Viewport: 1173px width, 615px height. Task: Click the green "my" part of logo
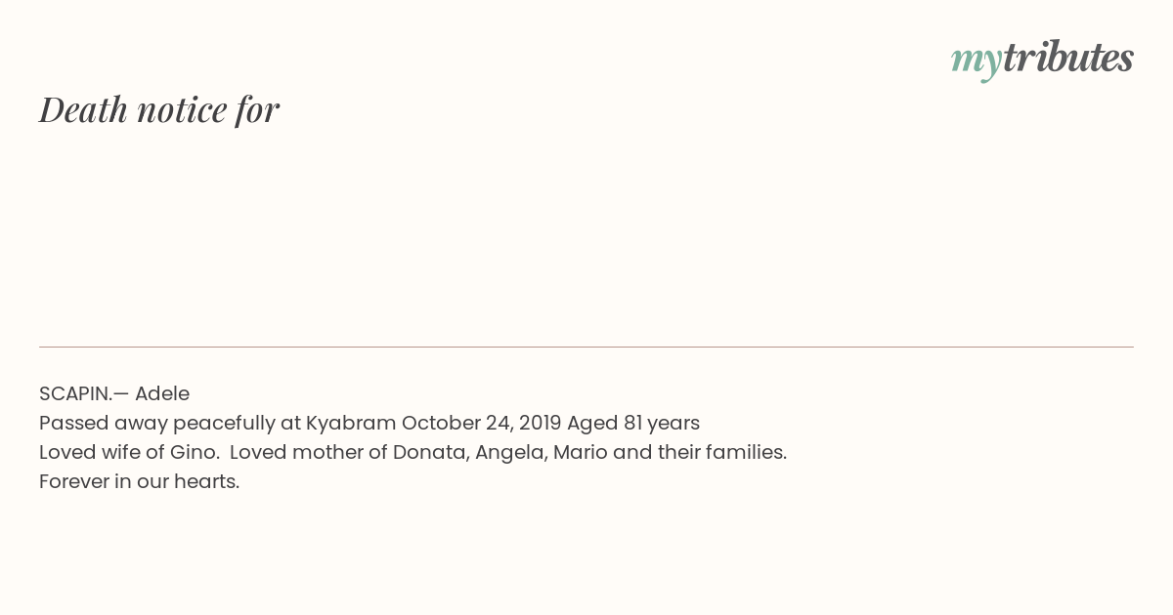point(976,61)
